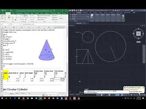Screen dimensions: 146x109
Task: Switch to the Review tab in Excel
Action: [37, 13]
